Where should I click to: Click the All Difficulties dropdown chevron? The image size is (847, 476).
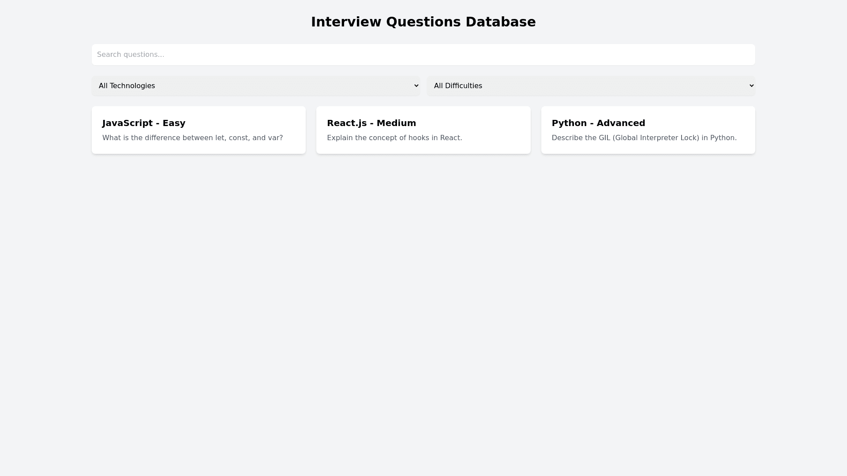click(x=751, y=86)
